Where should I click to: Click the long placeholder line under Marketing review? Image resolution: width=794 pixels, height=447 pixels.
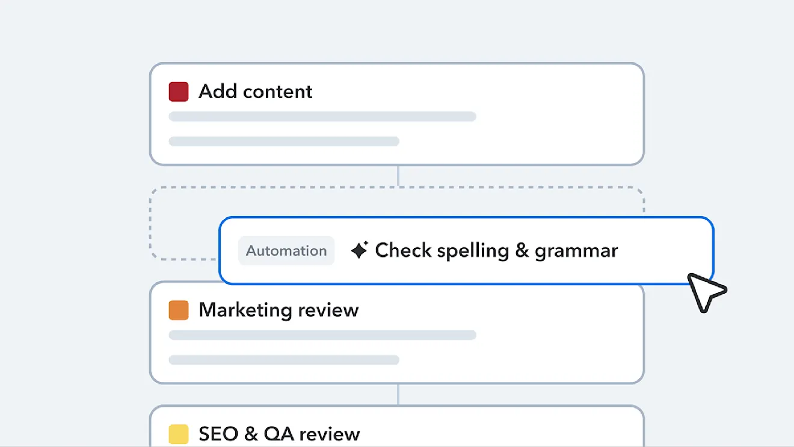tap(322, 335)
